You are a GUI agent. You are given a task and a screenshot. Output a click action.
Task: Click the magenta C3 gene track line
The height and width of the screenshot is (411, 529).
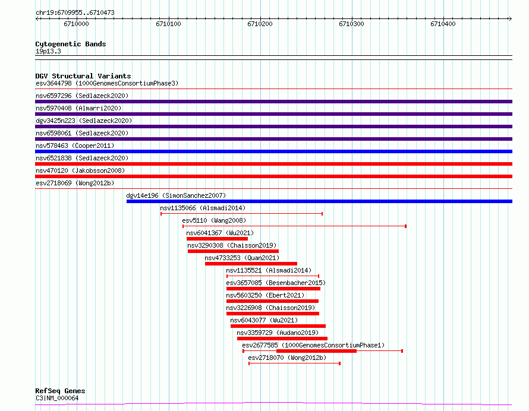[x=273, y=403]
